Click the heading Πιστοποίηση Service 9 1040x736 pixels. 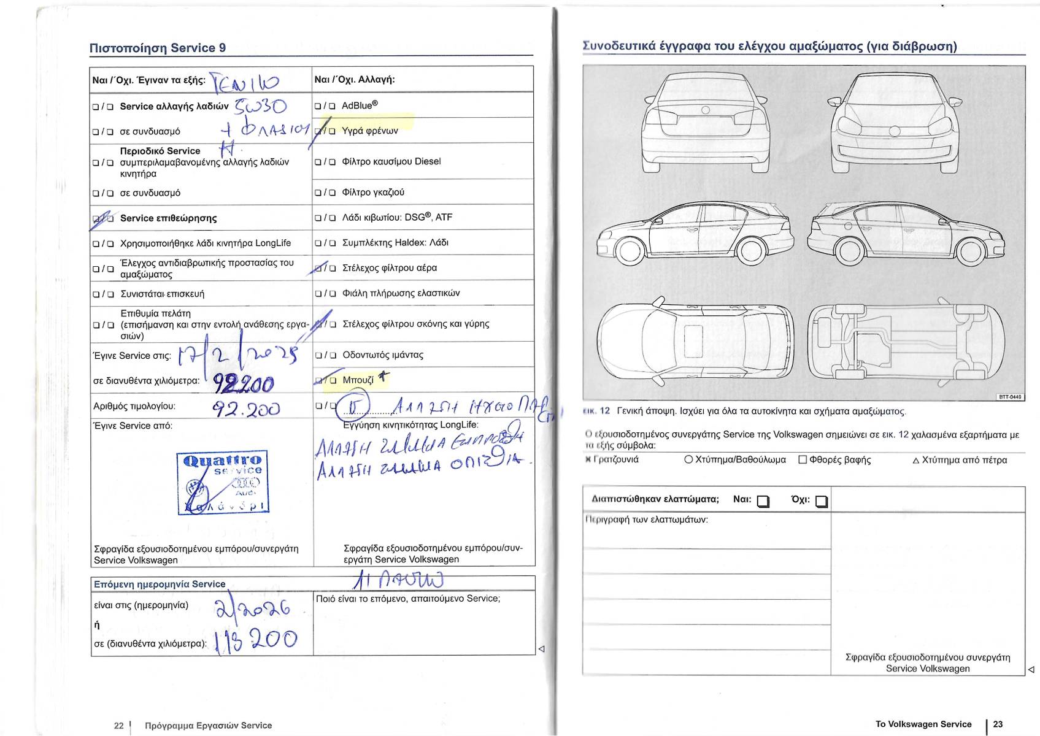pyautogui.click(x=158, y=48)
